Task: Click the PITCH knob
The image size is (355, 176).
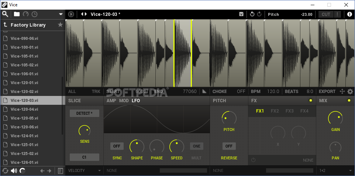Action: pos(229,118)
